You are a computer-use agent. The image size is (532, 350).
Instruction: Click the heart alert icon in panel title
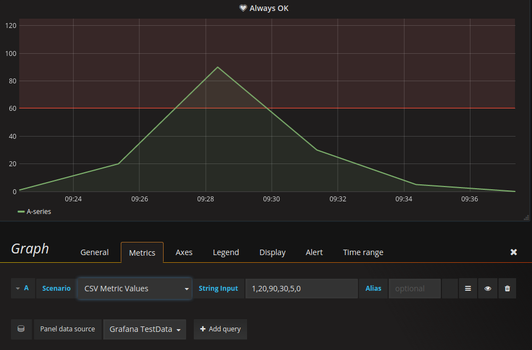[243, 8]
